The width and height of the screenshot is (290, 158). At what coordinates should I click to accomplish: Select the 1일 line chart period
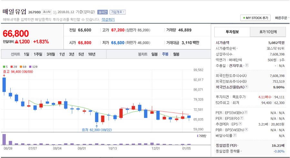coord(26,54)
